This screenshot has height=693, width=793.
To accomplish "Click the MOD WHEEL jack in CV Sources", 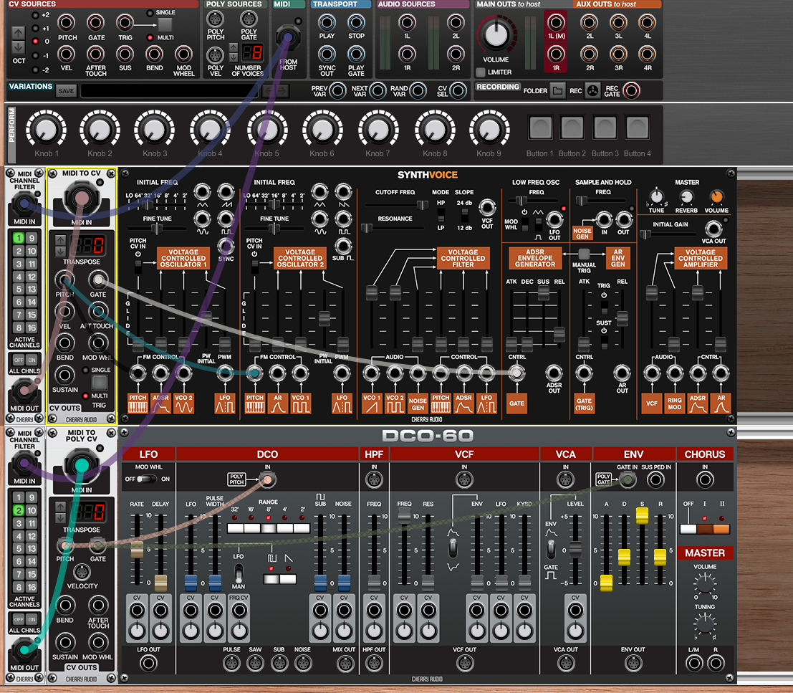I will (x=183, y=54).
